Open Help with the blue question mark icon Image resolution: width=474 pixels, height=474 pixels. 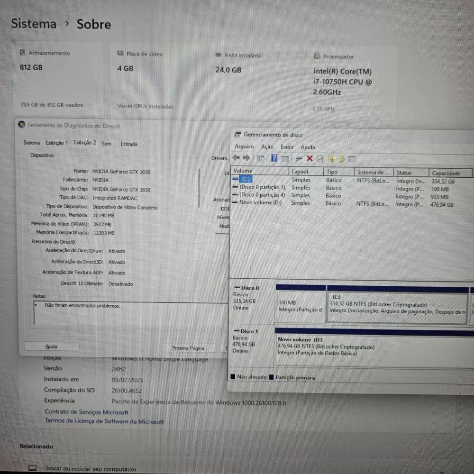pyautogui.click(x=274, y=158)
